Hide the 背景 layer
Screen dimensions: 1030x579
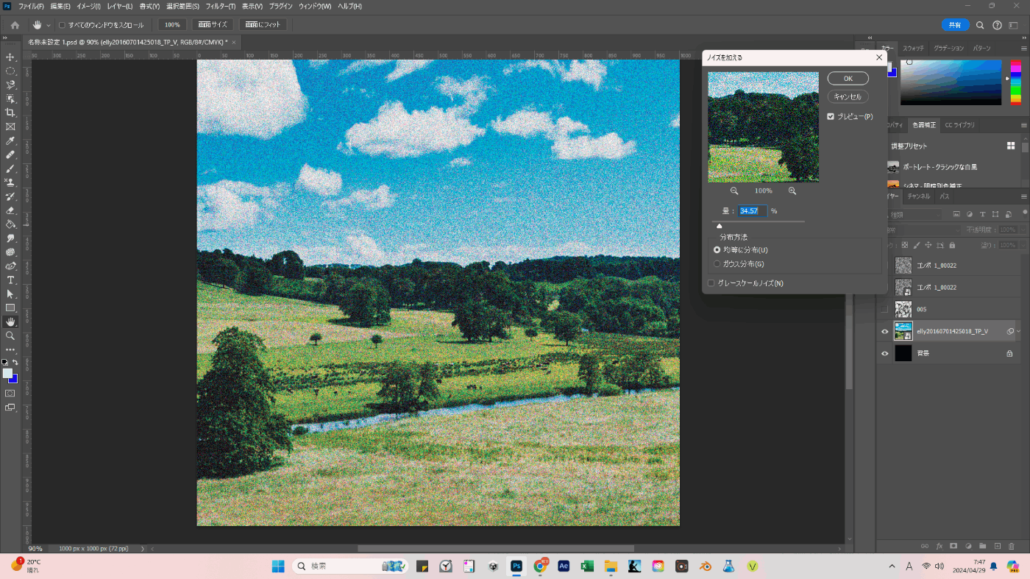(884, 354)
